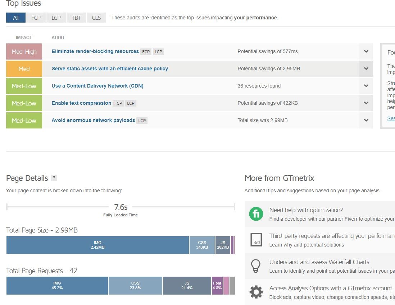Click the gear Analysis Options icon
395x305 pixels.
256,292
